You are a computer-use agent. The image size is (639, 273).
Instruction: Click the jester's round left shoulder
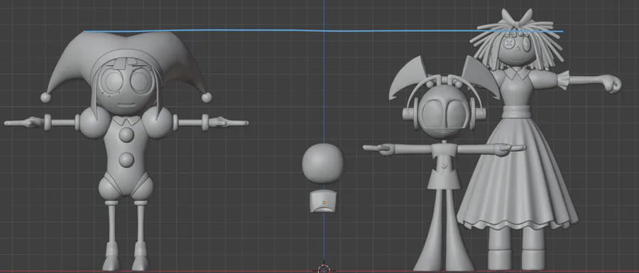pyautogui.click(x=95, y=122)
